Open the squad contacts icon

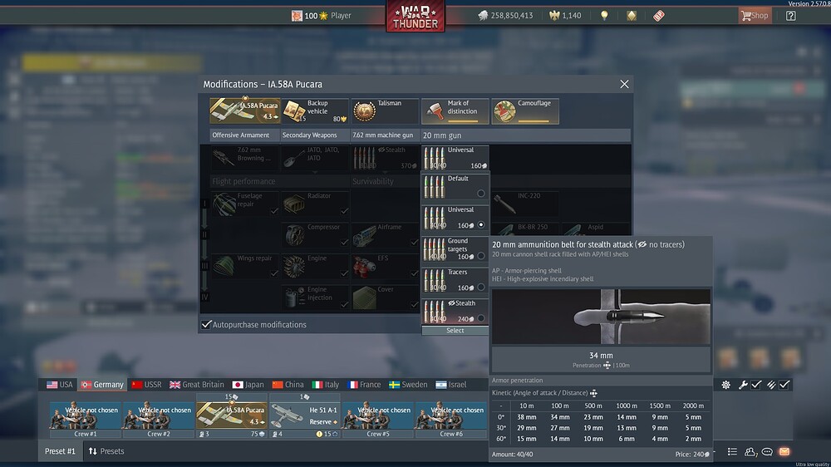click(x=750, y=452)
